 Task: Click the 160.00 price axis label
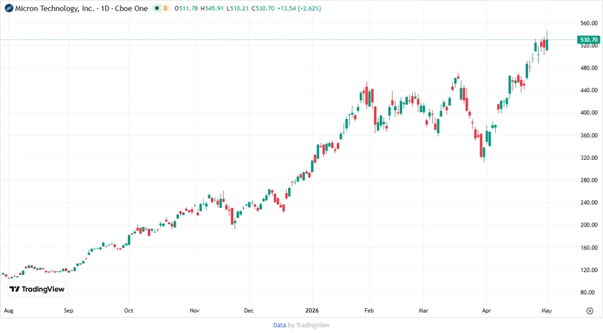589,247
